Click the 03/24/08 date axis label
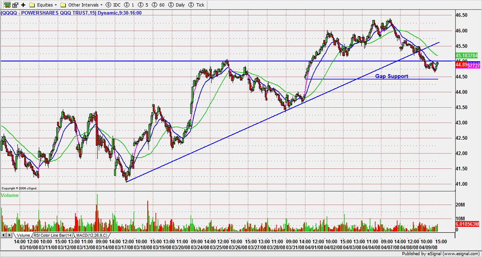Screen dimensions: 482x257 200,247
